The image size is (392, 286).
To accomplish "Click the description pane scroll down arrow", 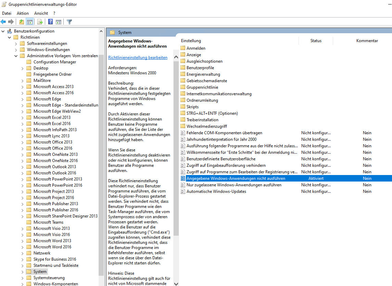I will tap(176, 283).
